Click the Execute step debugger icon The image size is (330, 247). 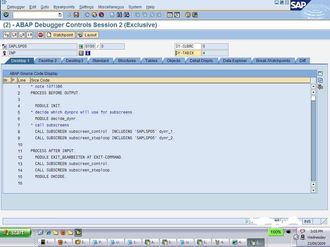pyautogui.click(x=14, y=35)
